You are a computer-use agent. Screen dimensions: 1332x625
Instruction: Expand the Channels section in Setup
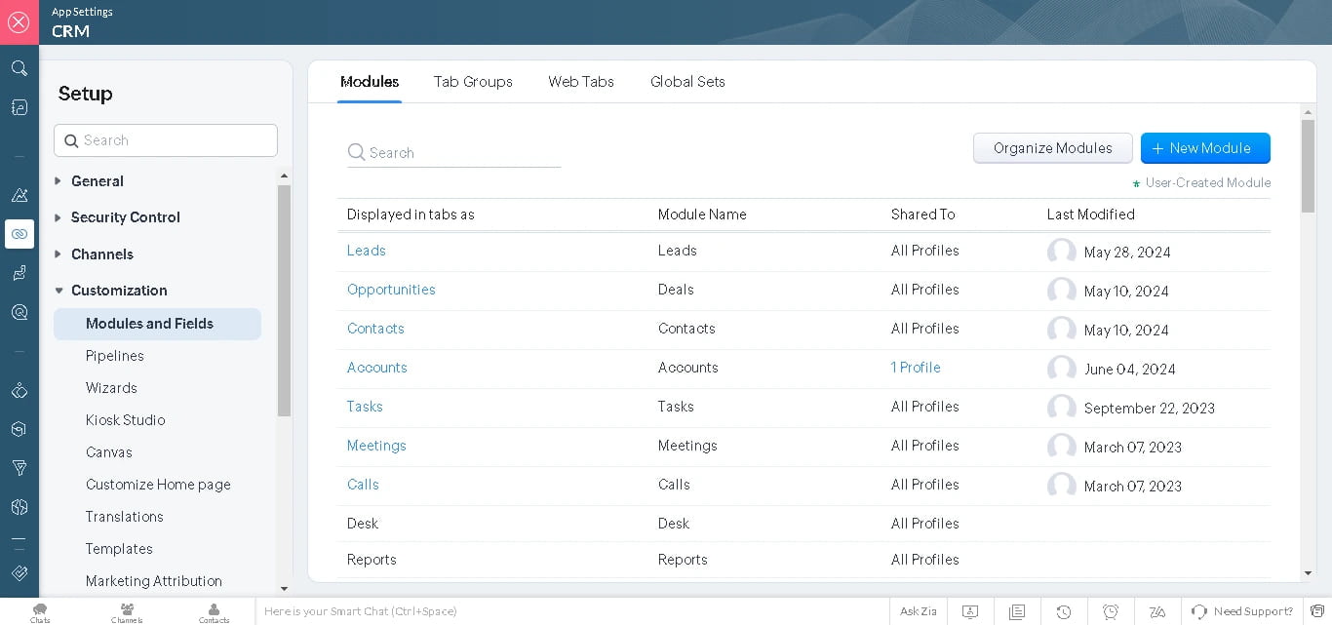point(101,254)
